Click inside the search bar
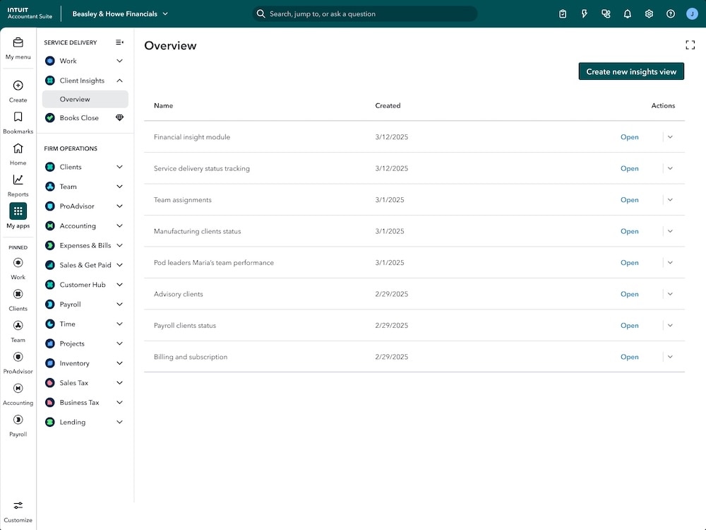This screenshot has height=530, width=706. (x=364, y=13)
